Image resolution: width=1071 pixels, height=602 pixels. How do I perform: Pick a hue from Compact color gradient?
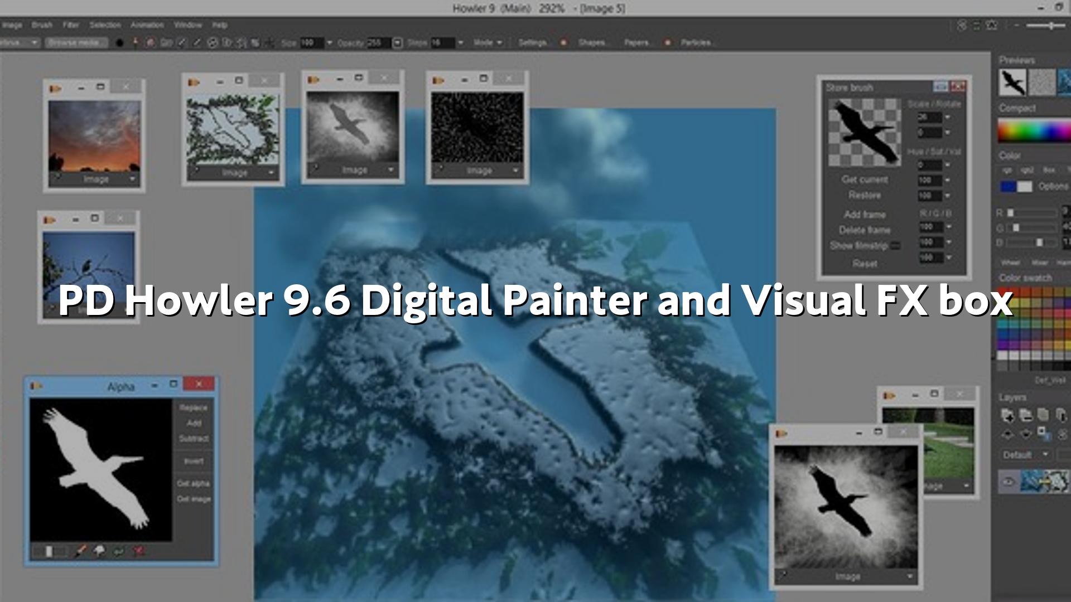click(1034, 132)
